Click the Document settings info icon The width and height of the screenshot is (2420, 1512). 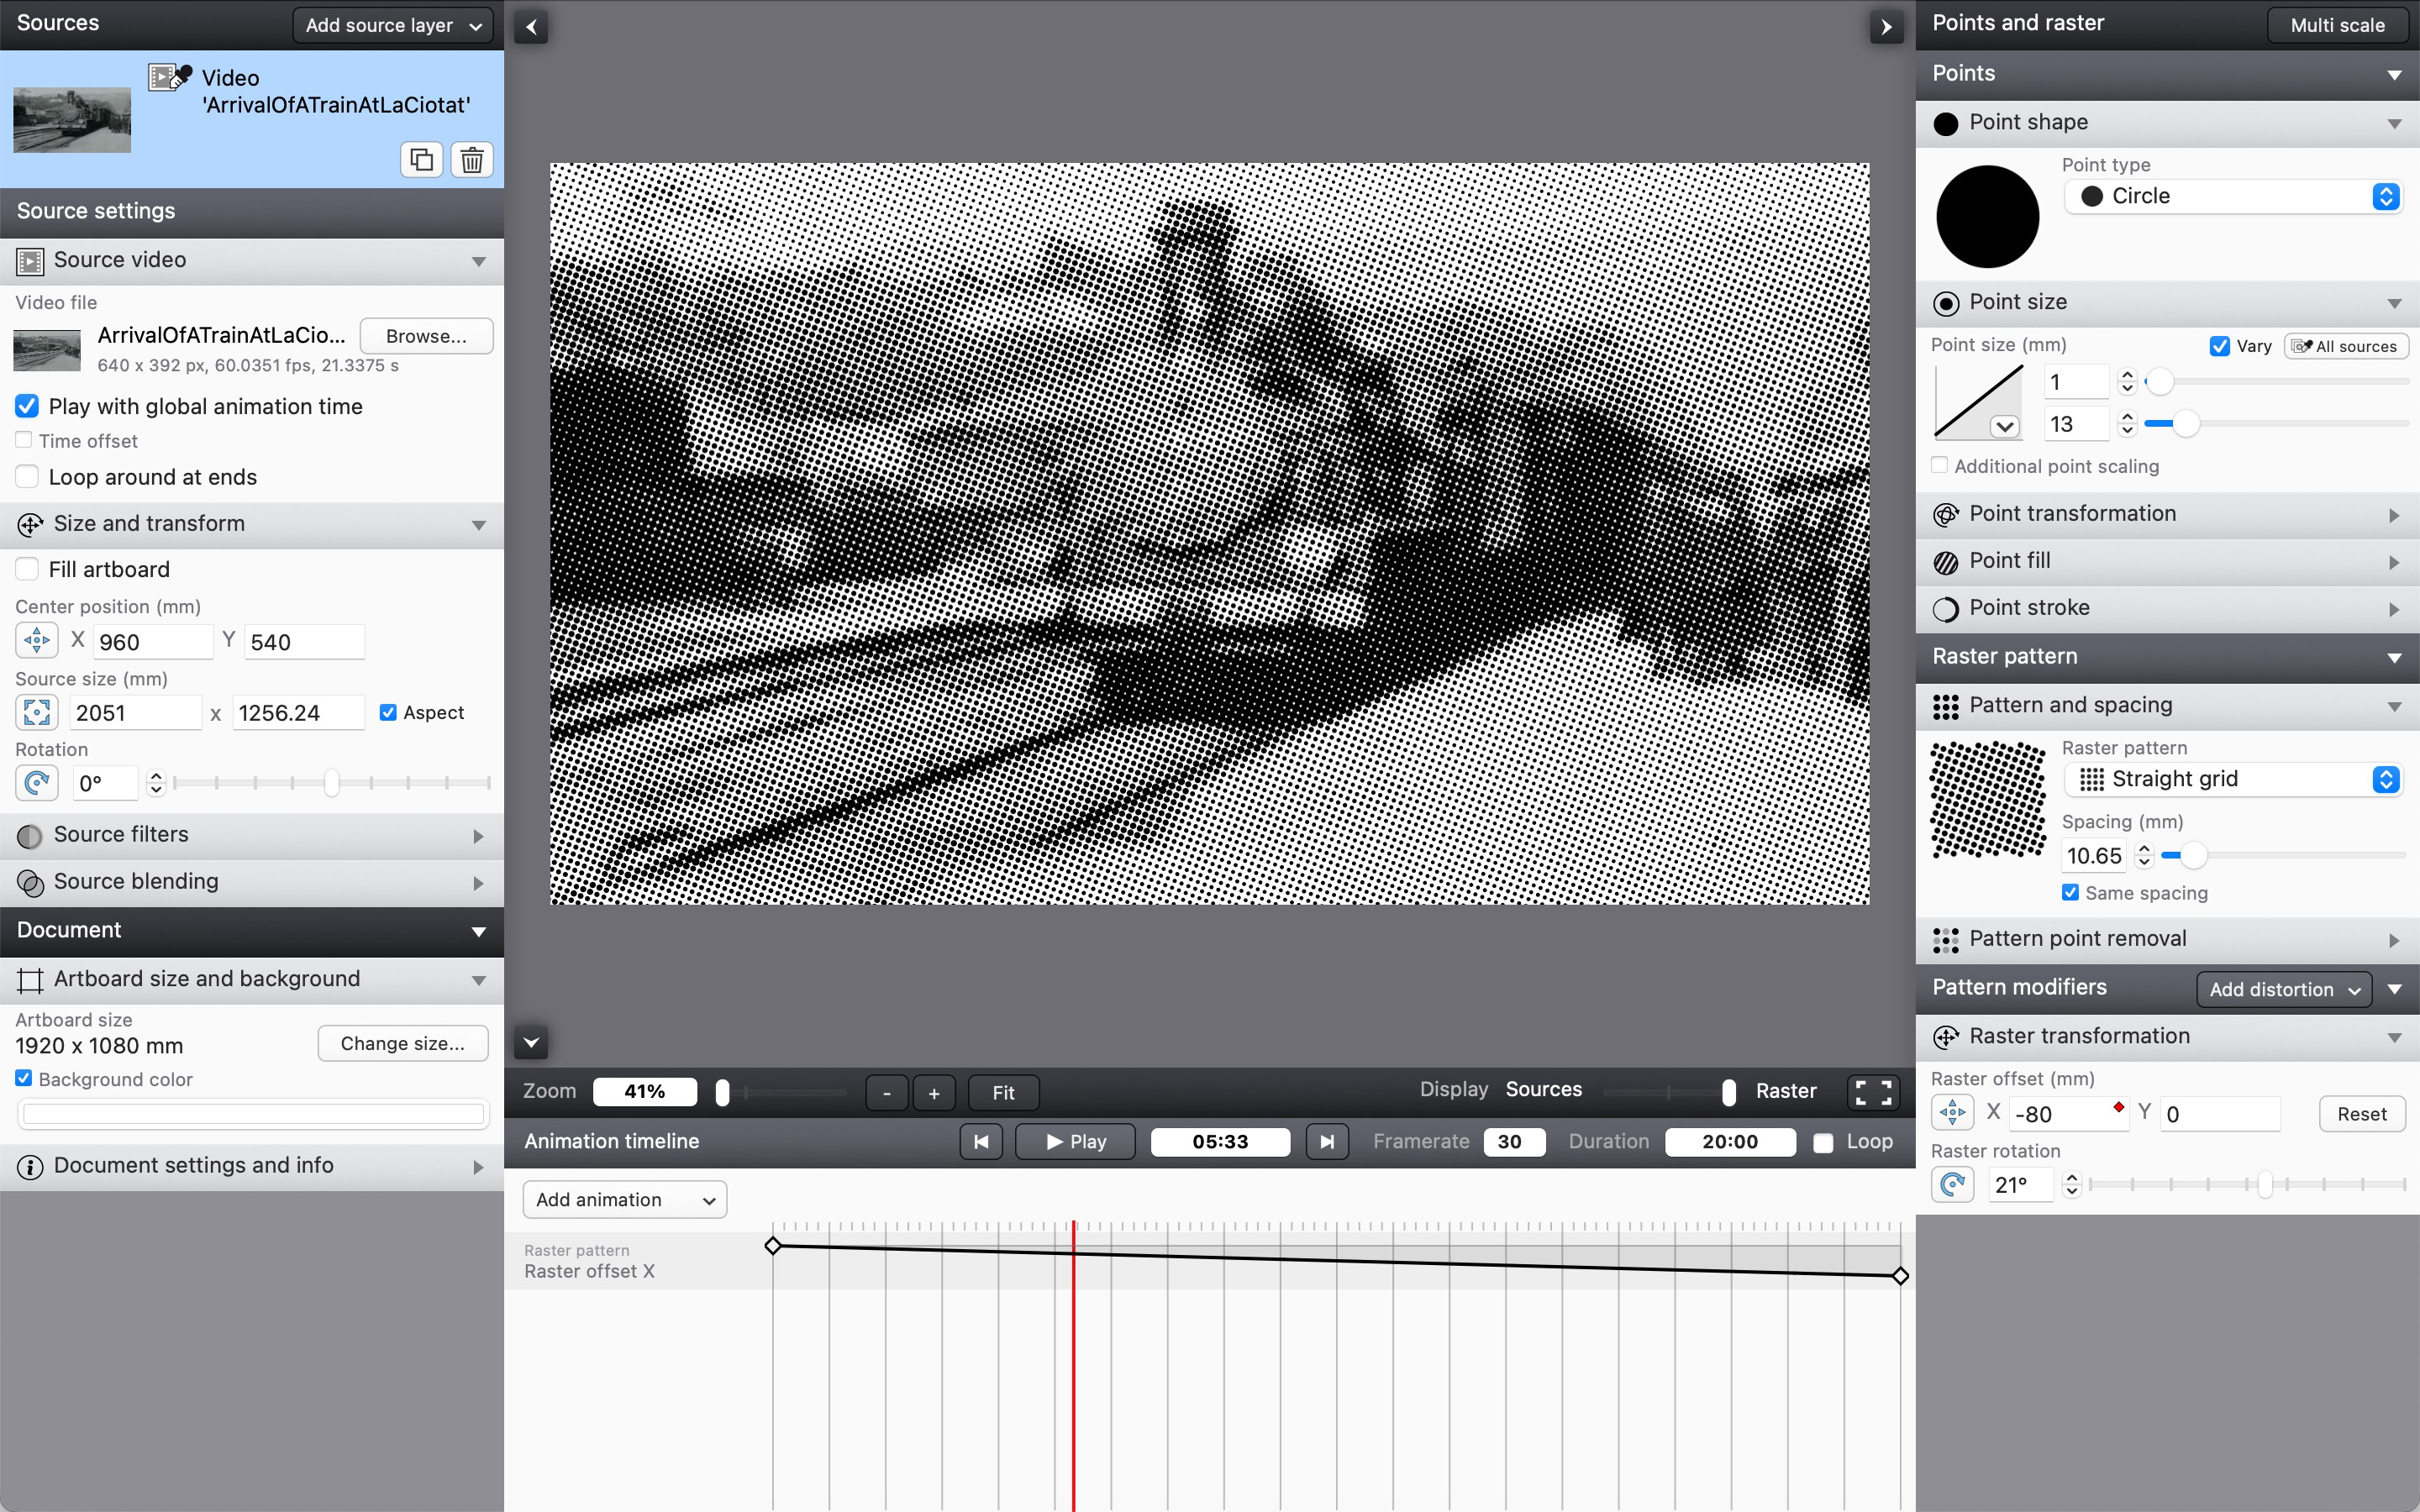30,1167
